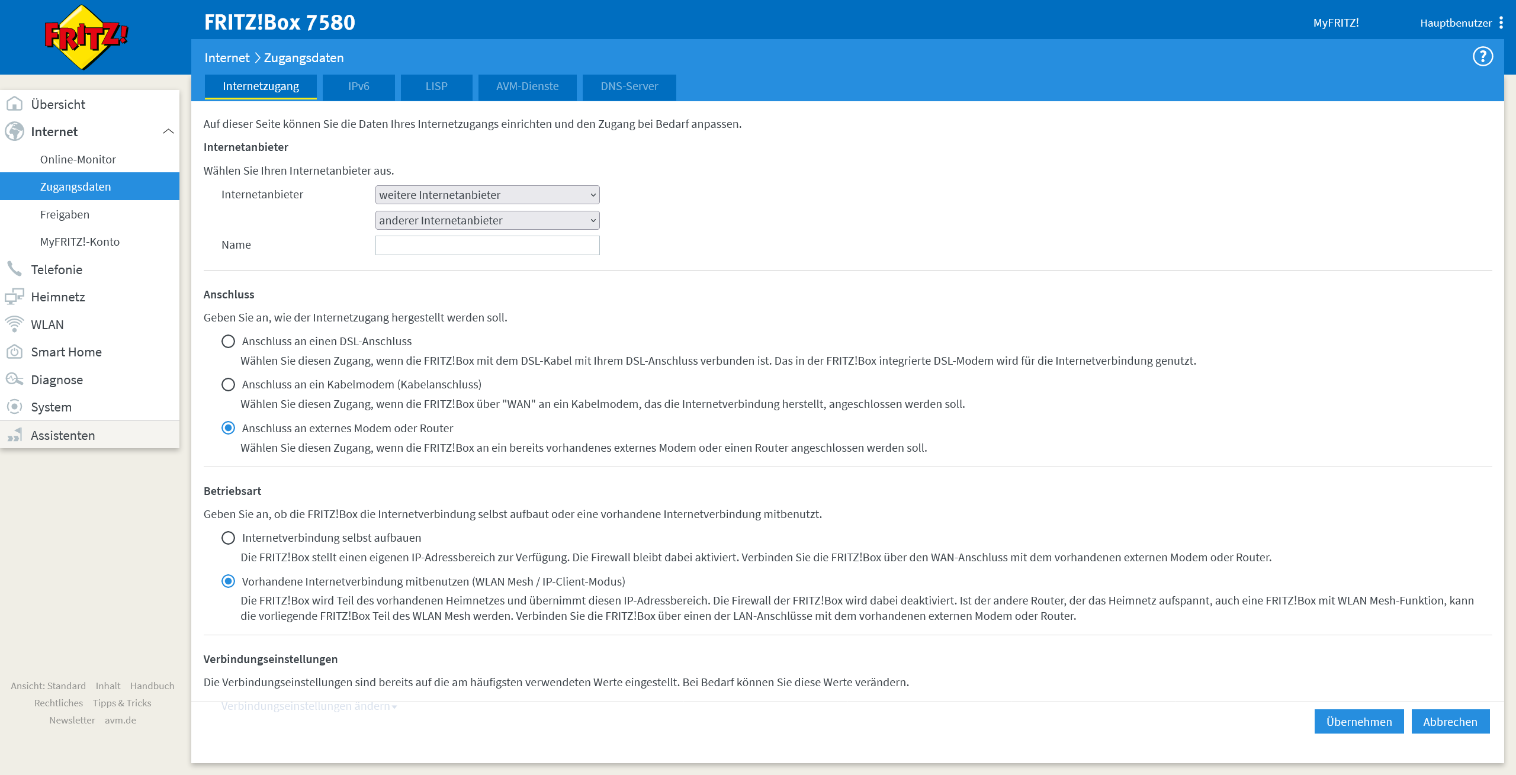Open the three-dot user menu icon
Screen dimensions: 1516x775
(1501, 22)
